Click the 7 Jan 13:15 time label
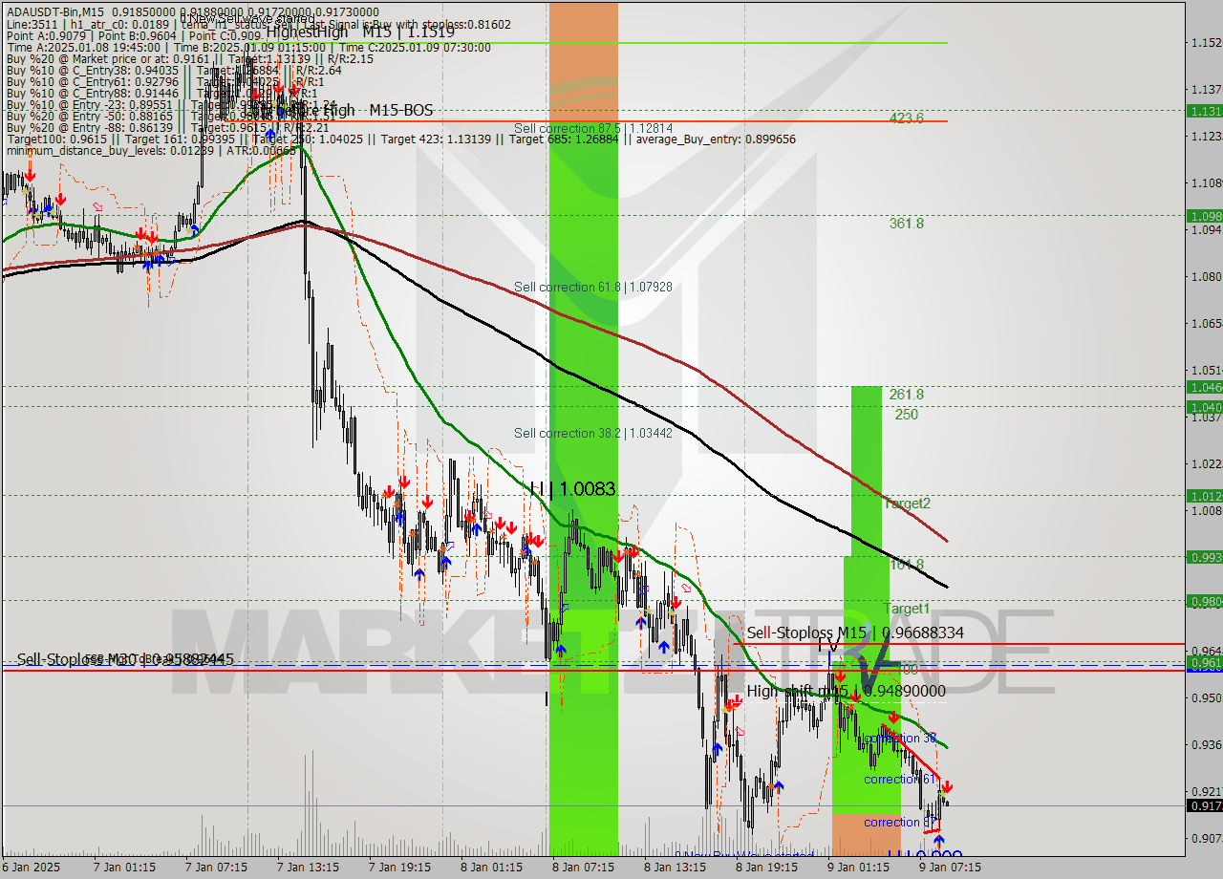 click(x=310, y=868)
